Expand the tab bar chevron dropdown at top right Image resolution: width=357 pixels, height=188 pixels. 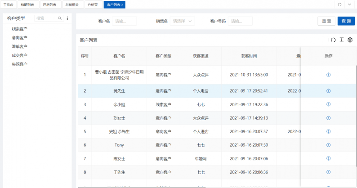[x=349, y=4]
